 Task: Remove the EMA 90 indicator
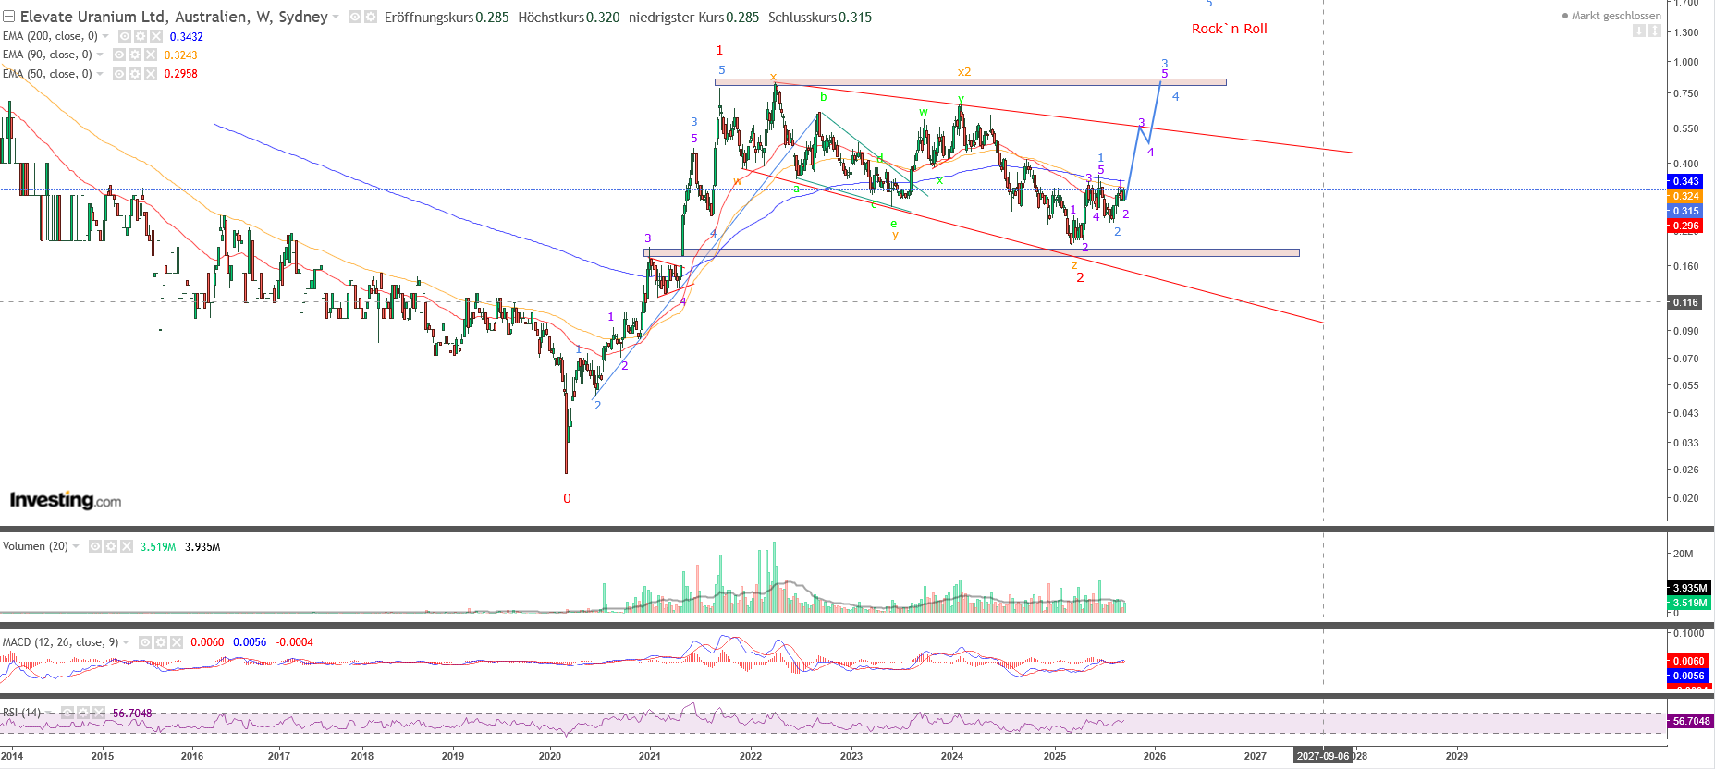(151, 55)
